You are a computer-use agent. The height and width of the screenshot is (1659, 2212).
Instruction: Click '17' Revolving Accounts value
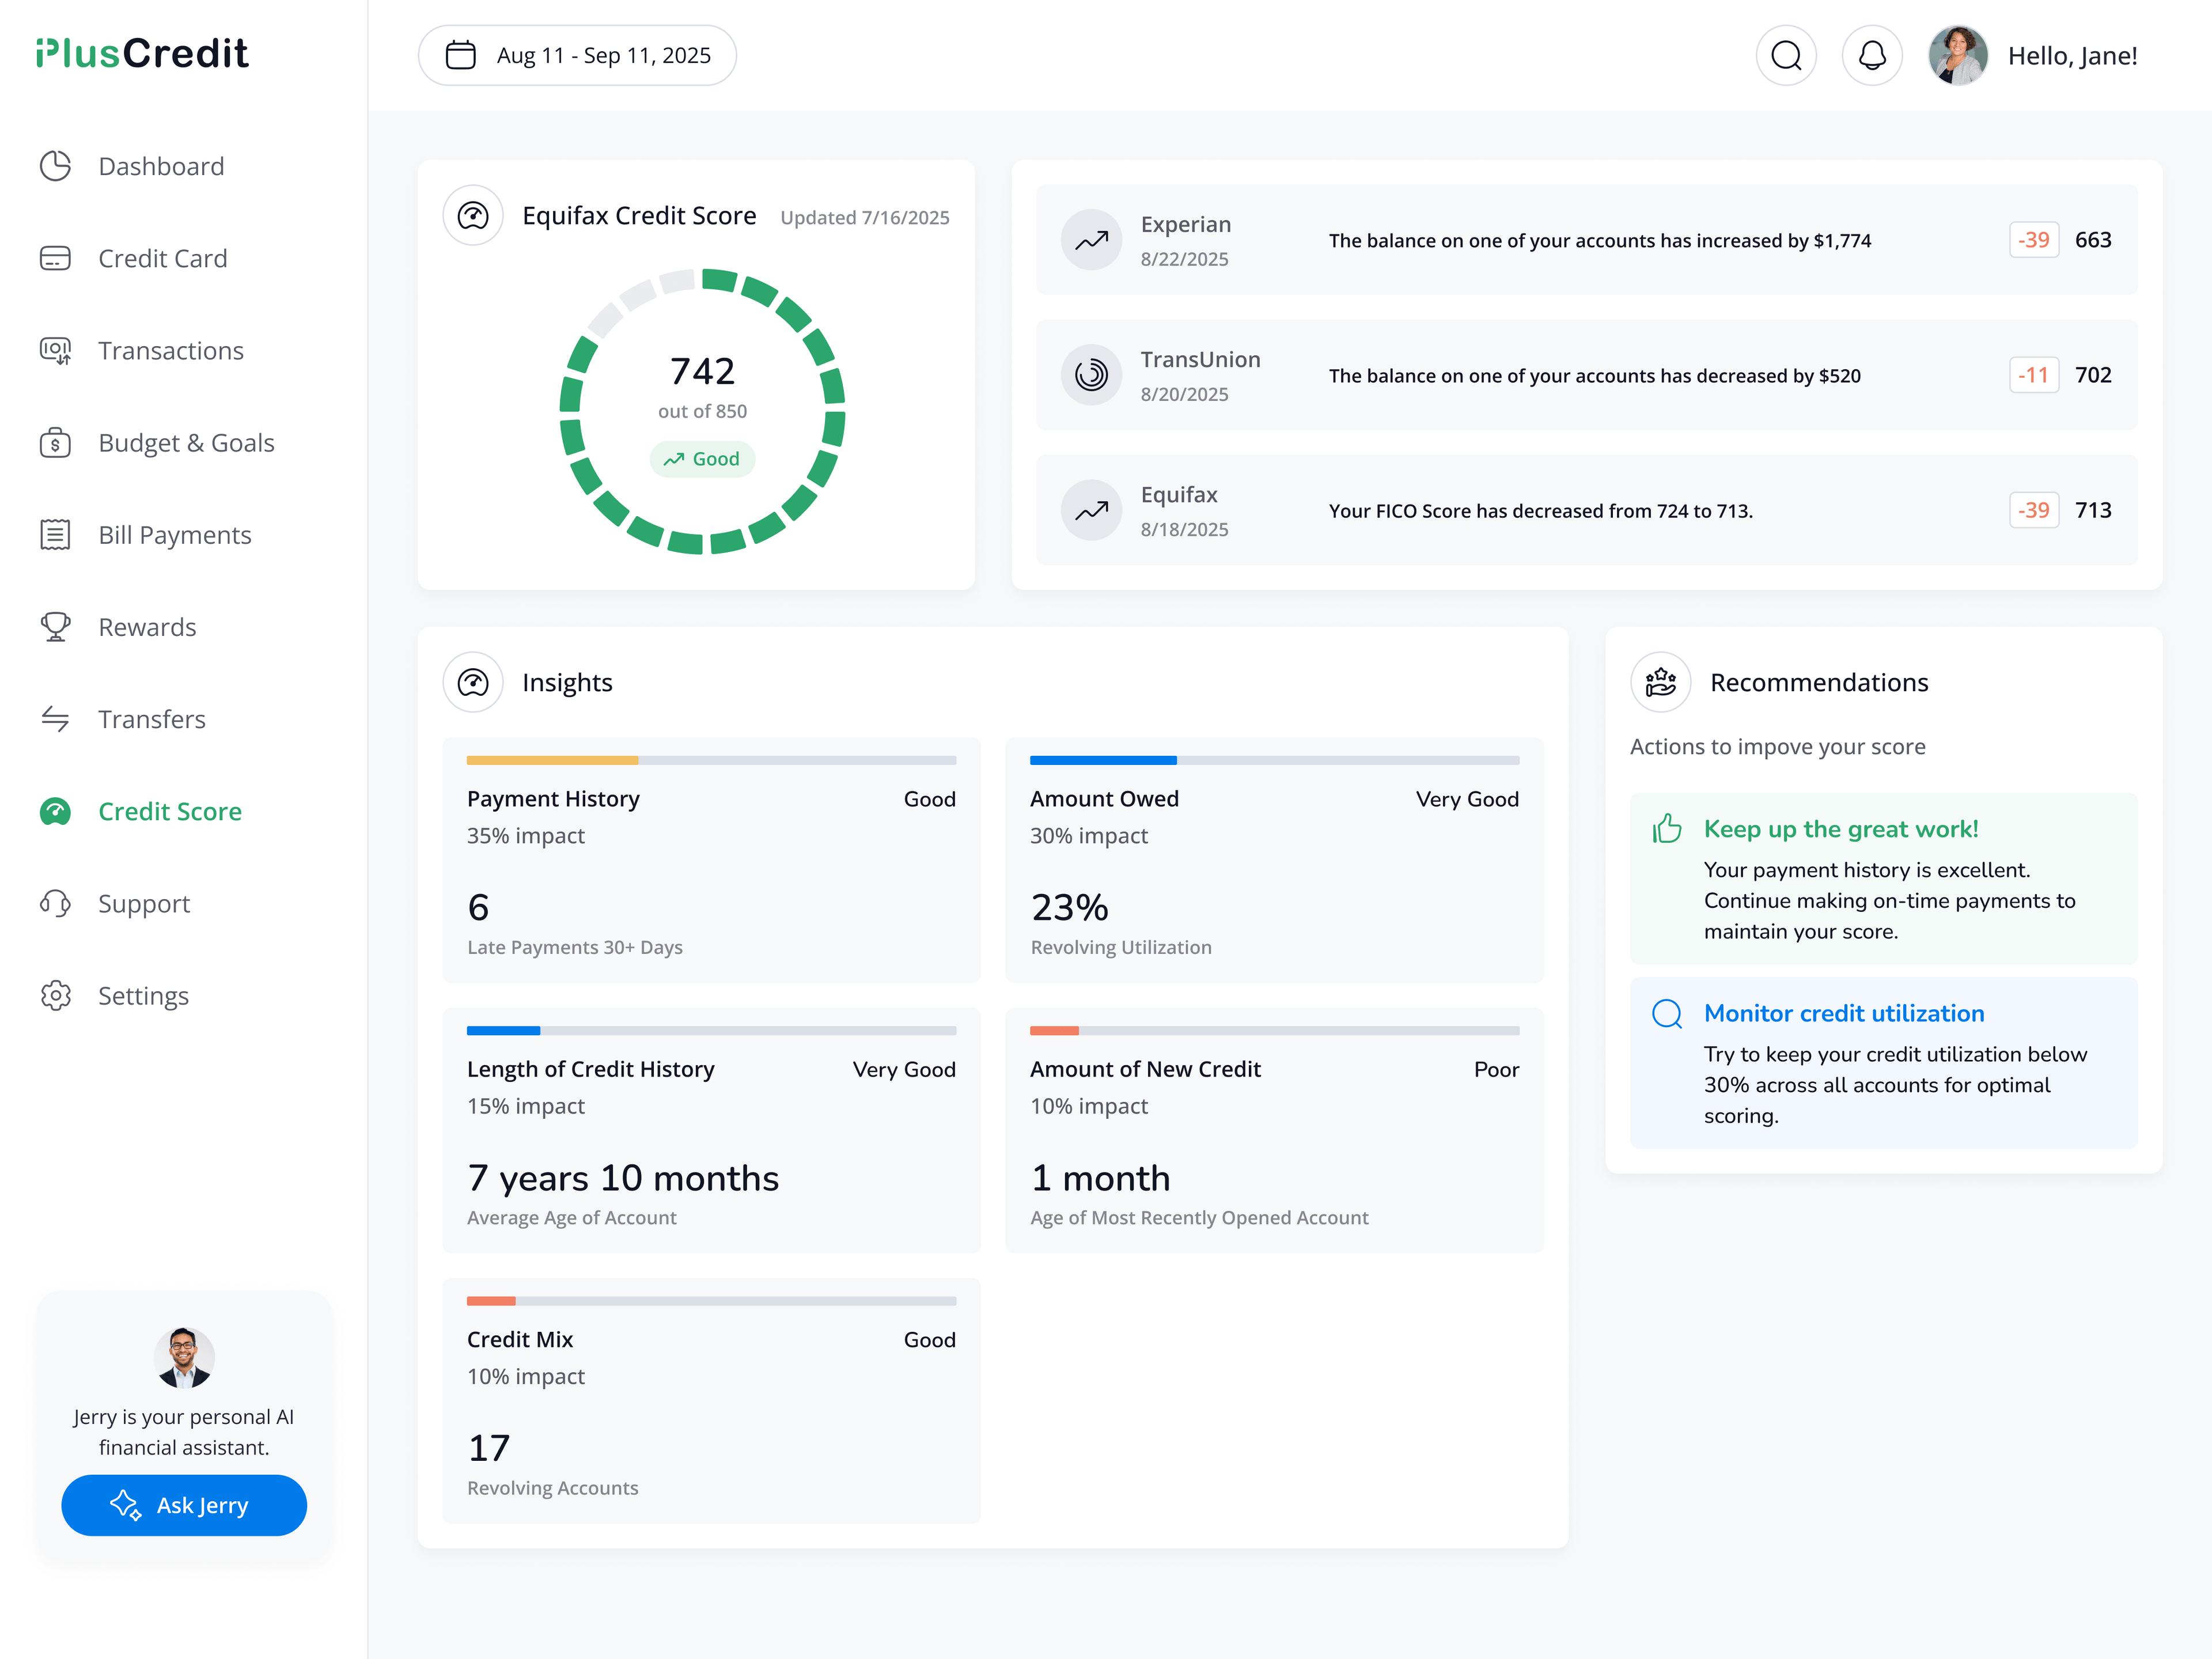[489, 1448]
